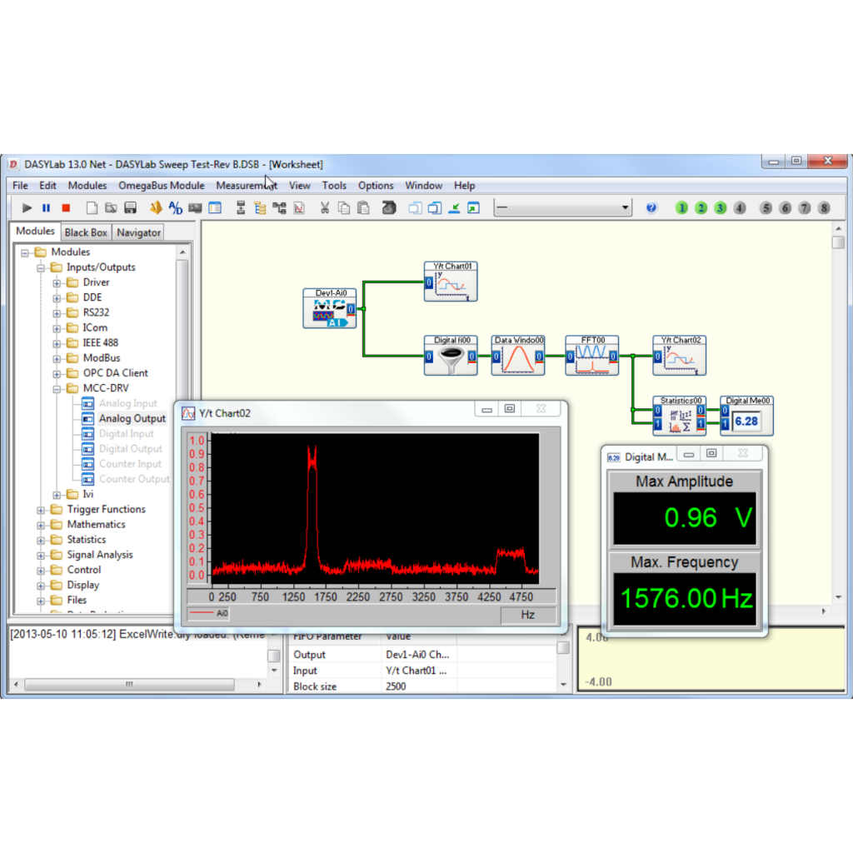
Task: Open the toolbar combo box dropdown
Action: 625,208
